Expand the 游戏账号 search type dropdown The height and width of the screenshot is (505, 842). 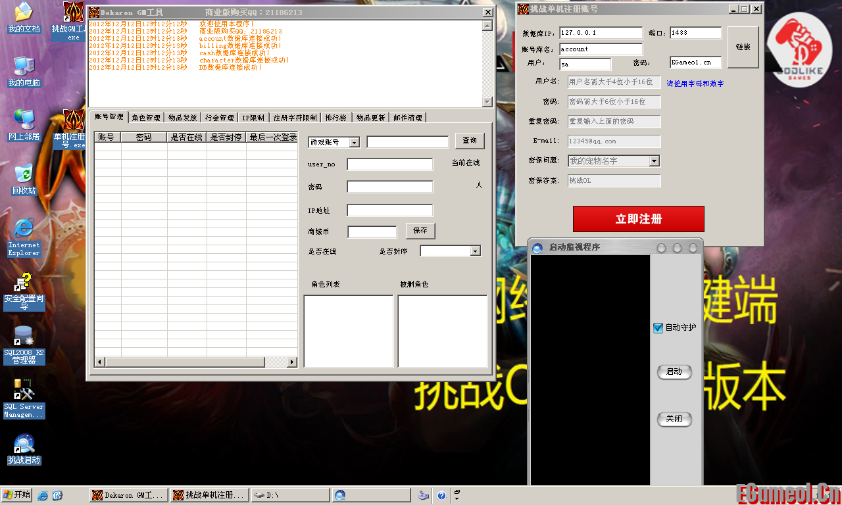[x=354, y=142]
